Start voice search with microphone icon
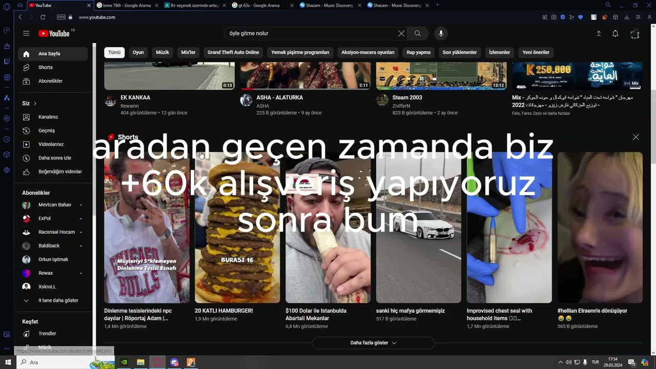The height and width of the screenshot is (369, 656). pos(441,33)
